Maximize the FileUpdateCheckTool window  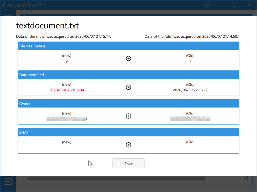[x=234, y=5]
